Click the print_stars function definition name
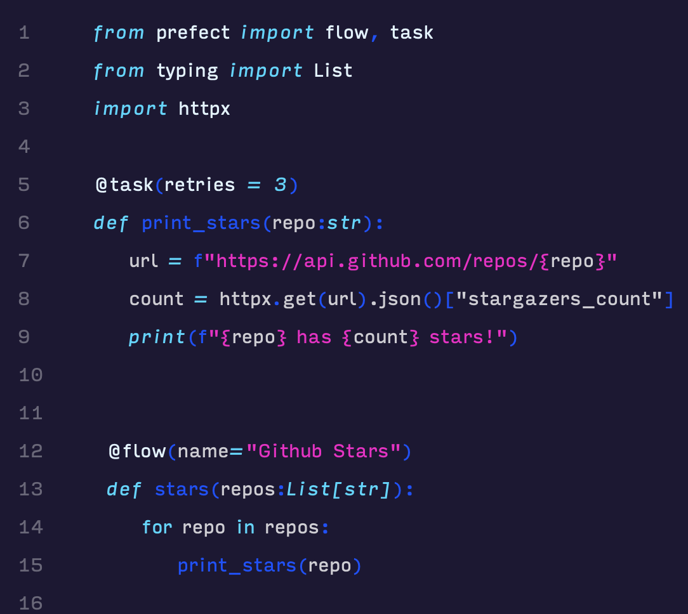The width and height of the screenshot is (688, 614). click(201, 223)
